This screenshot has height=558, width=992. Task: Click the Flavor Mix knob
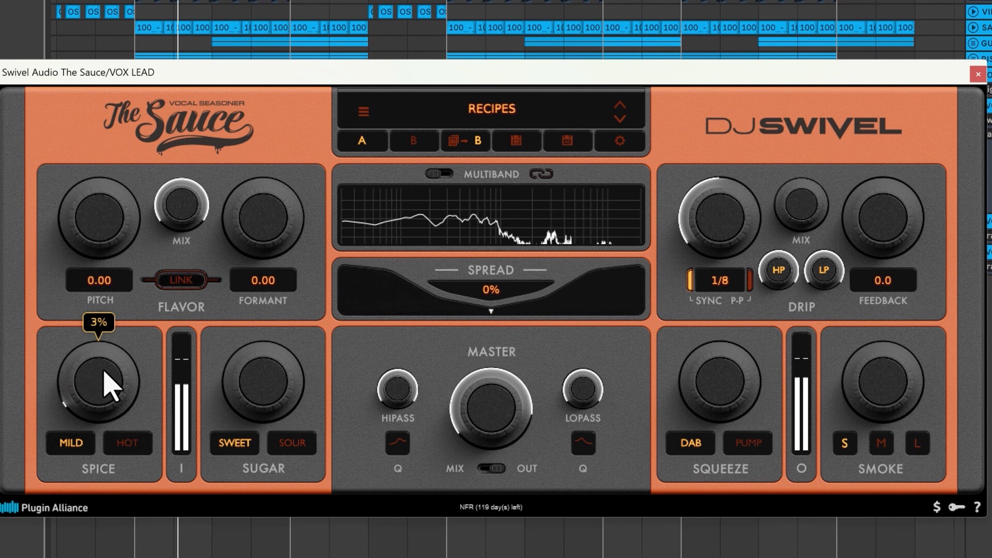[x=181, y=205]
